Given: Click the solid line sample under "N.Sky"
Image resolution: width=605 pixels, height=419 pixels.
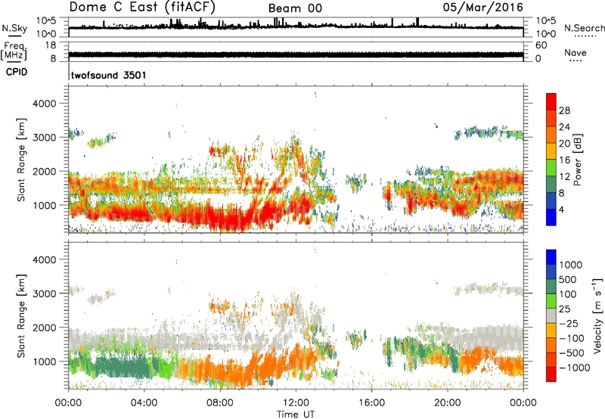Looking at the screenshot, I should coord(14,36).
